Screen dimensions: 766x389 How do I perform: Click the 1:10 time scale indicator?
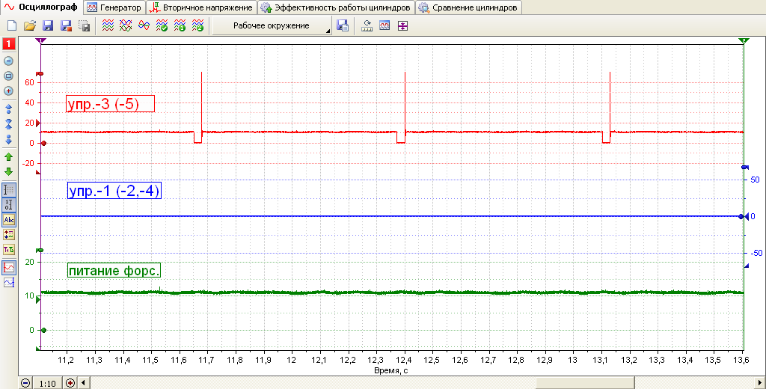tap(47, 384)
